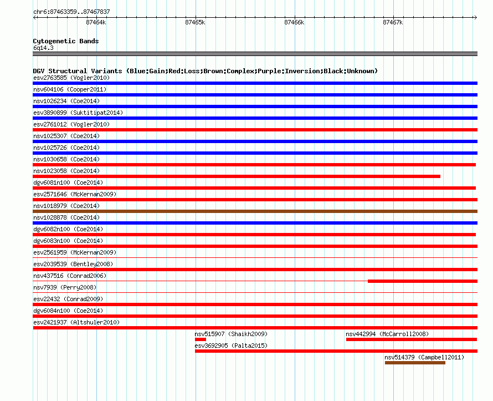Click the nsv1025726 (Coe2014) label
The width and height of the screenshot is (493, 401).
pos(66,148)
